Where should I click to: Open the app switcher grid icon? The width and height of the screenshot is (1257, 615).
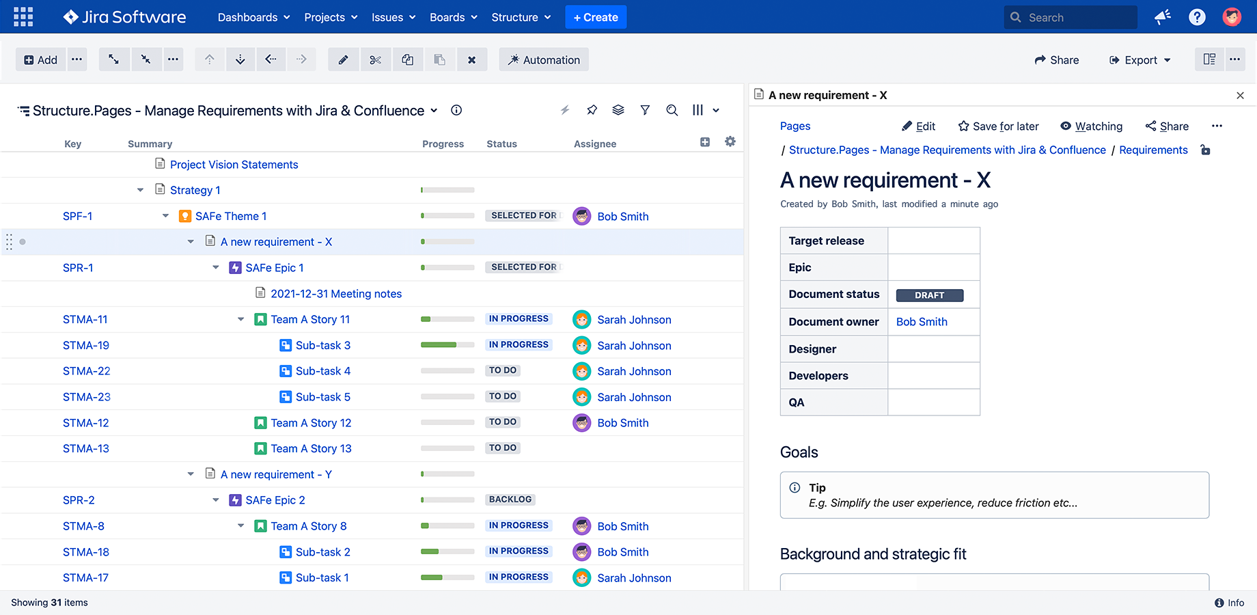tap(23, 17)
